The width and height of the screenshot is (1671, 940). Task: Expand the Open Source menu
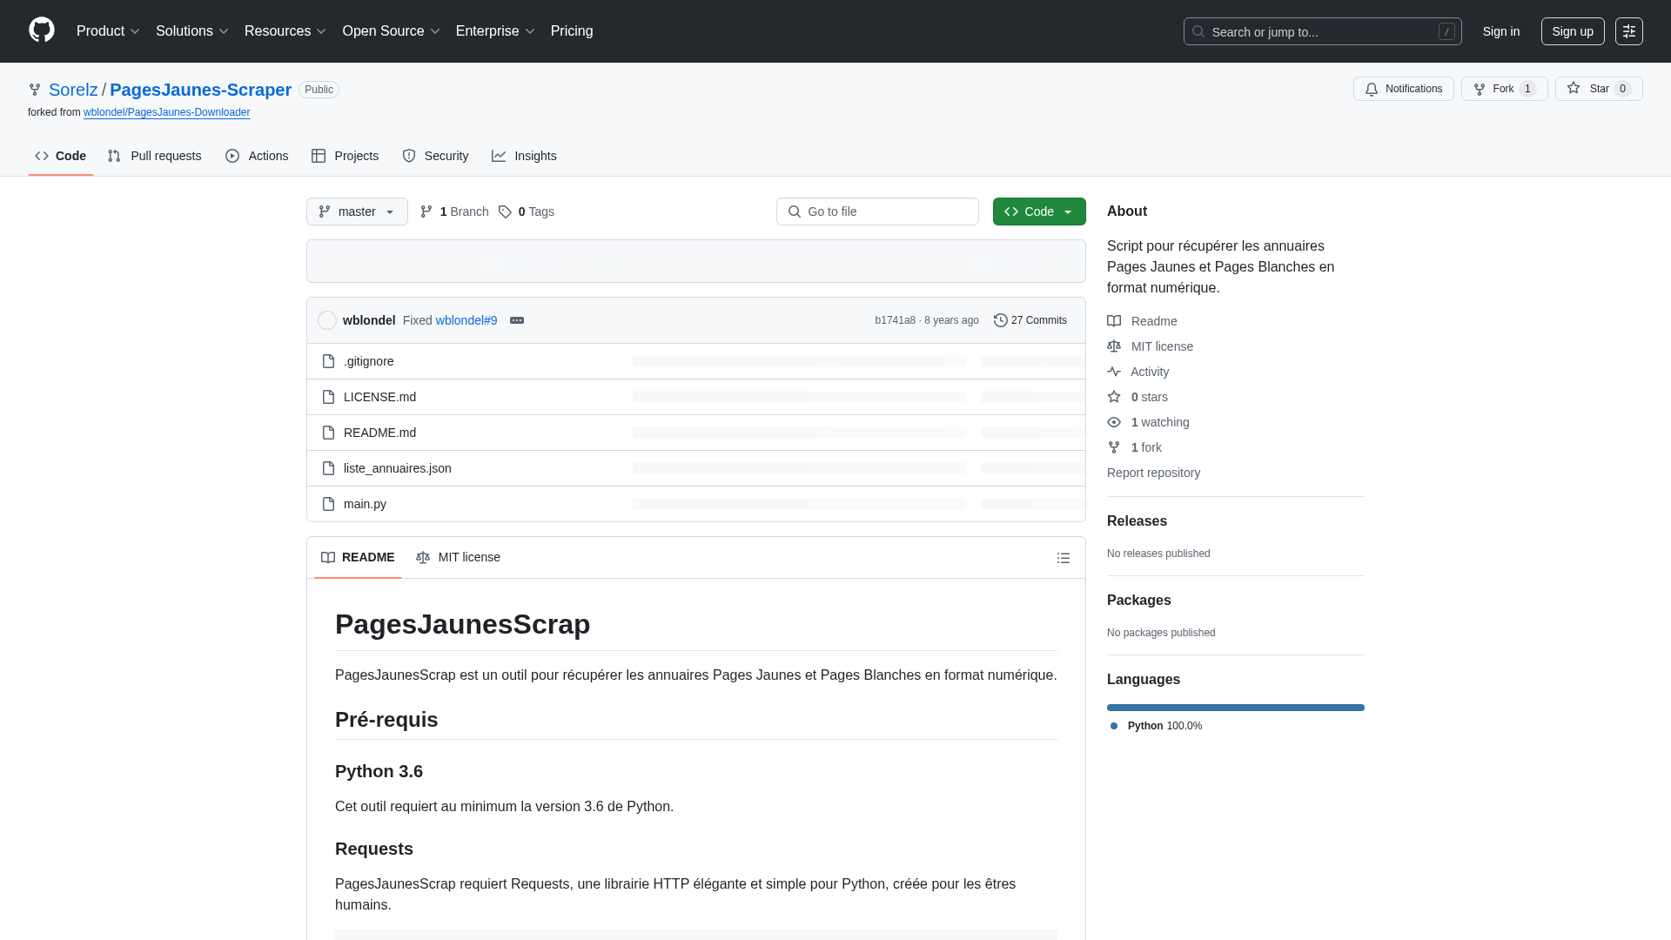point(391,31)
